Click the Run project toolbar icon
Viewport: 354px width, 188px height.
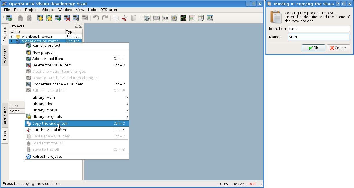[x=9, y=18]
